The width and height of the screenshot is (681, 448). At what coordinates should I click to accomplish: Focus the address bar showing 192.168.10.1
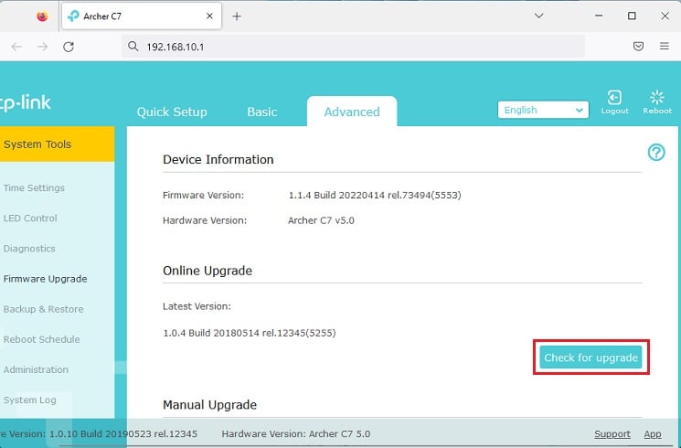[x=353, y=47]
